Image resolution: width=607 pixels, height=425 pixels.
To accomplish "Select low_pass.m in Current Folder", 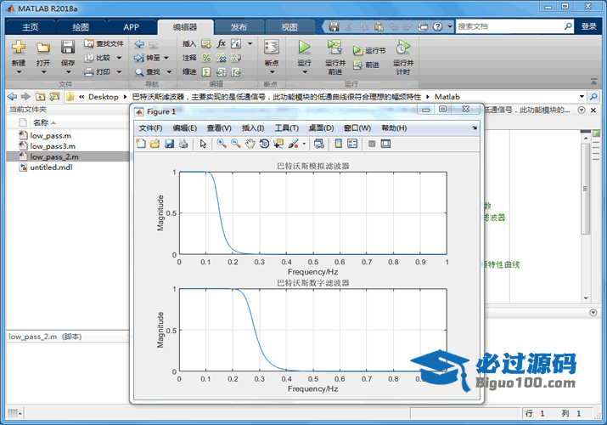I will [50, 136].
